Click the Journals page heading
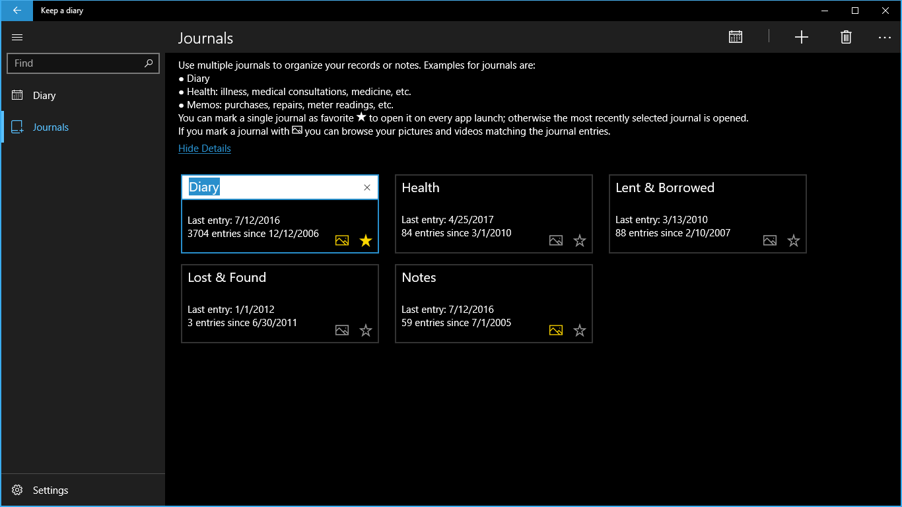902x507 pixels. click(x=205, y=38)
